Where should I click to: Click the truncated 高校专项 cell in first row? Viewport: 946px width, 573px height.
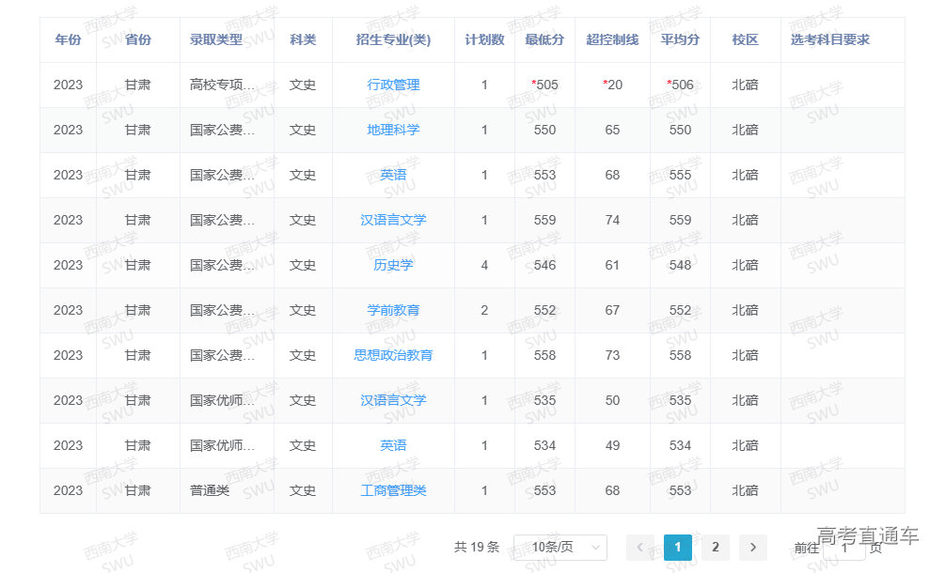pos(222,85)
